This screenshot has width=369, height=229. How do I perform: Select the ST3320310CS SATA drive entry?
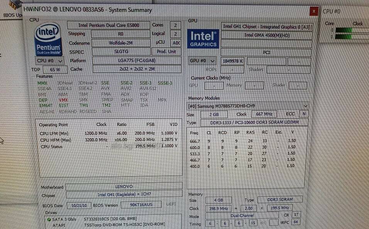[x=110, y=219]
